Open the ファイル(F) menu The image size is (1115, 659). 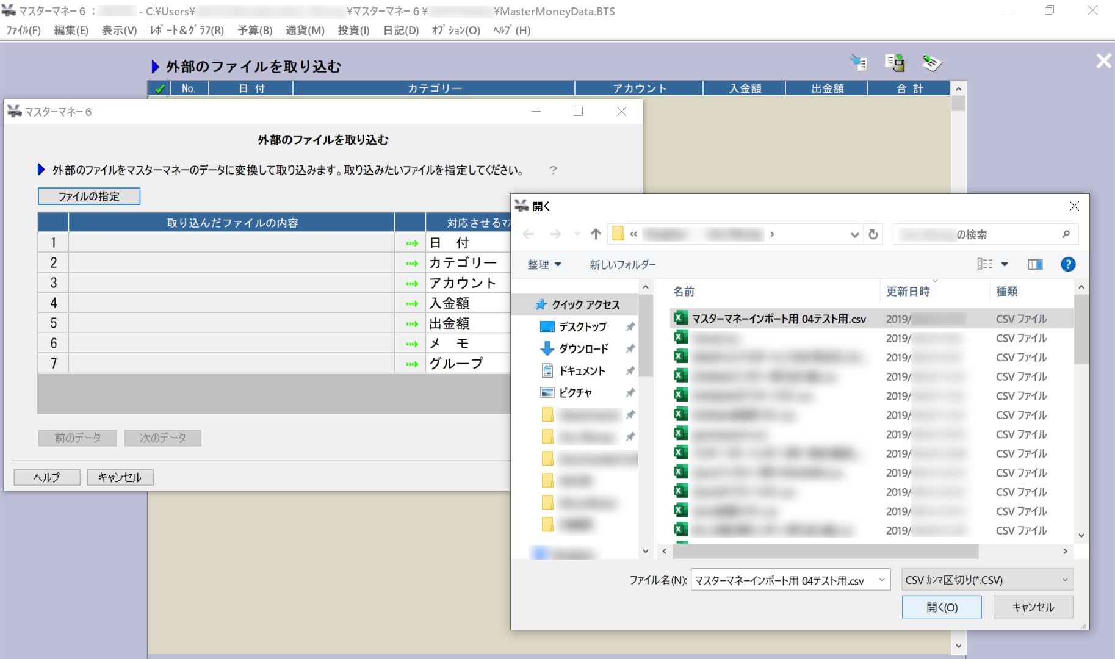click(x=23, y=30)
